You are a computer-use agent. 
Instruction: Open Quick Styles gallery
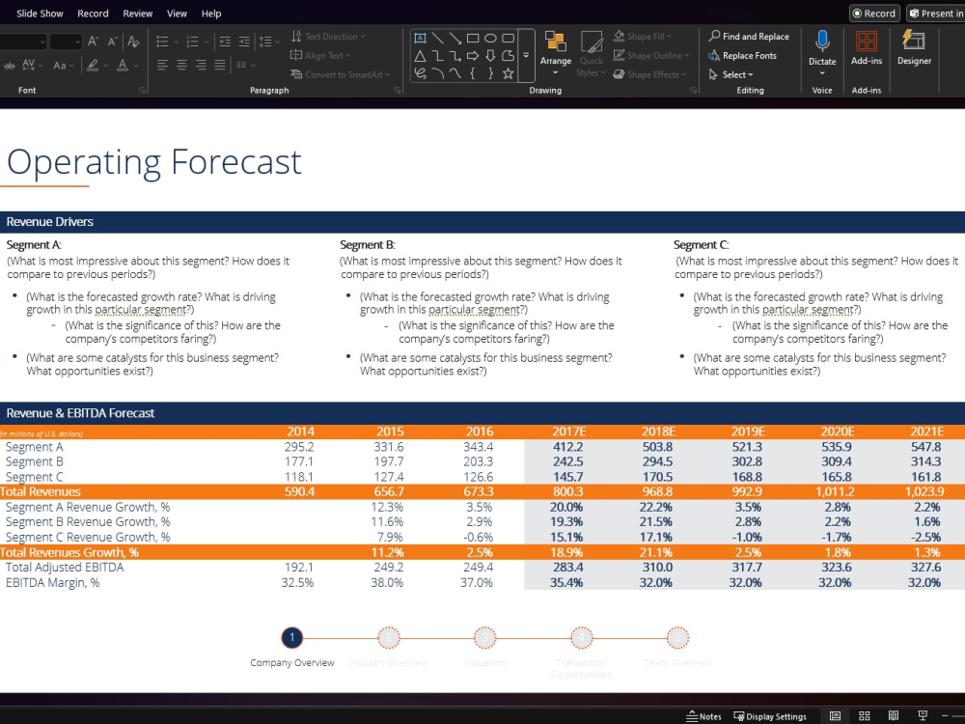[591, 54]
